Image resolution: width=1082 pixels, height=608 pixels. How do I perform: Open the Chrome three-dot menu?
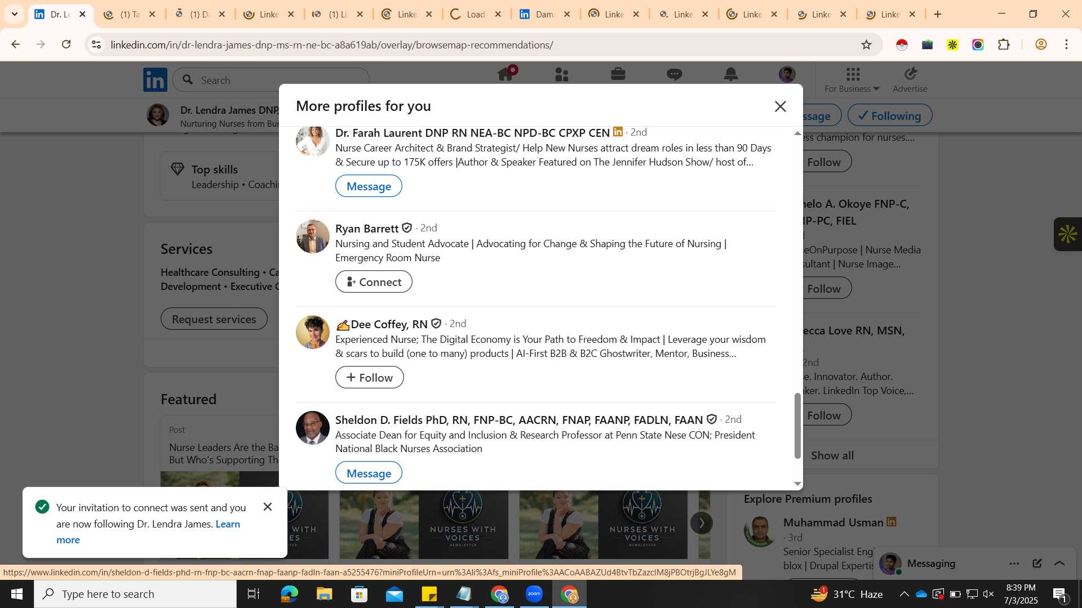pyautogui.click(x=1066, y=44)
